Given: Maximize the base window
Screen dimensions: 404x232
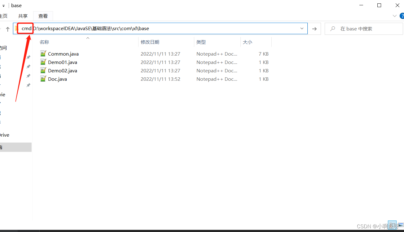Looking at the screenshot, I should [x=379, y=5].
